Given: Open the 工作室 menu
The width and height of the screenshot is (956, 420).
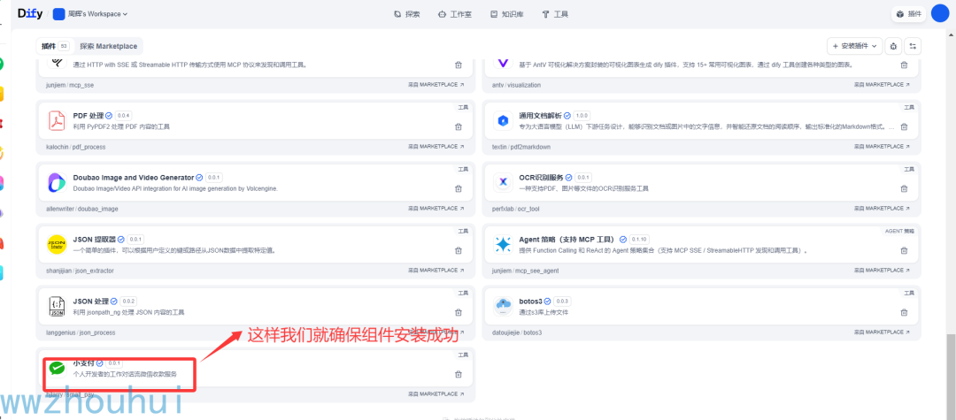Looking at the screenshot, I should pyautogui.click(x=455, y=14).
